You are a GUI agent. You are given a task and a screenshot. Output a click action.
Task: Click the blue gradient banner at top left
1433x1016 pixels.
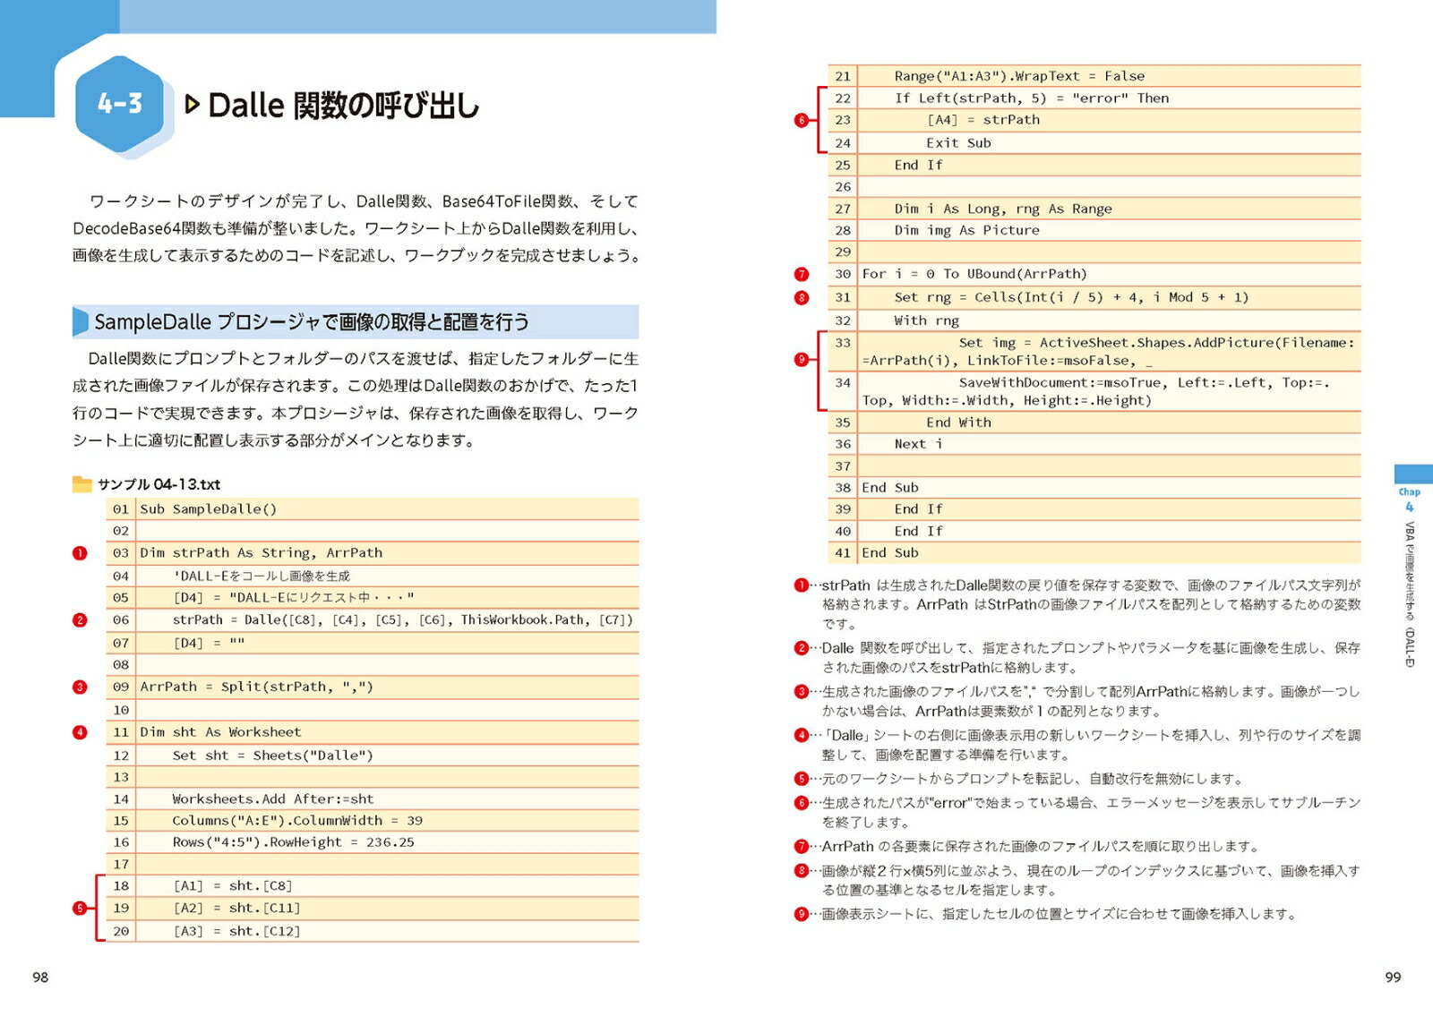tap(358, 18)
